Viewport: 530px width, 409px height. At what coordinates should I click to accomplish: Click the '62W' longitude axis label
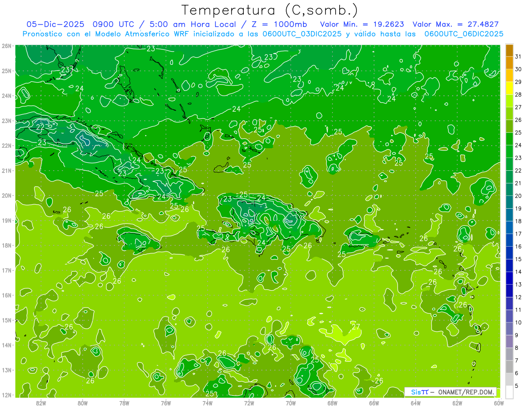click(x=457, y=403)
